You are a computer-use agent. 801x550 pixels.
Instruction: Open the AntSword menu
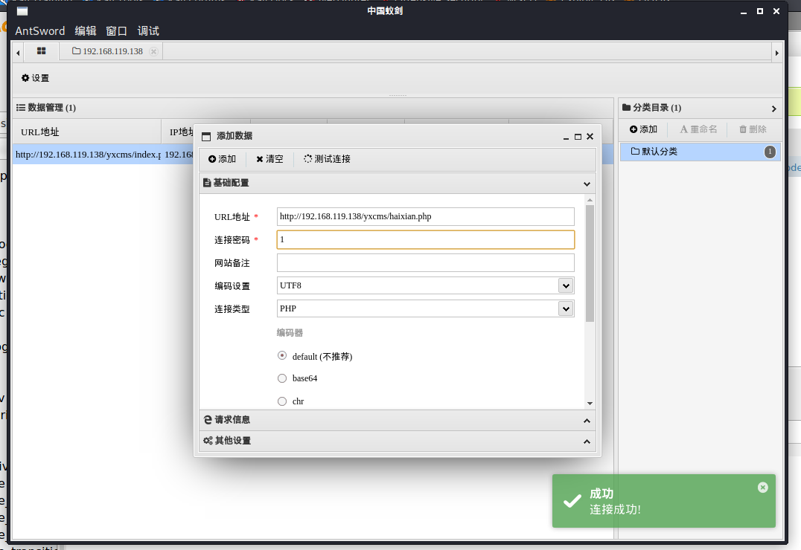point(40,31)
